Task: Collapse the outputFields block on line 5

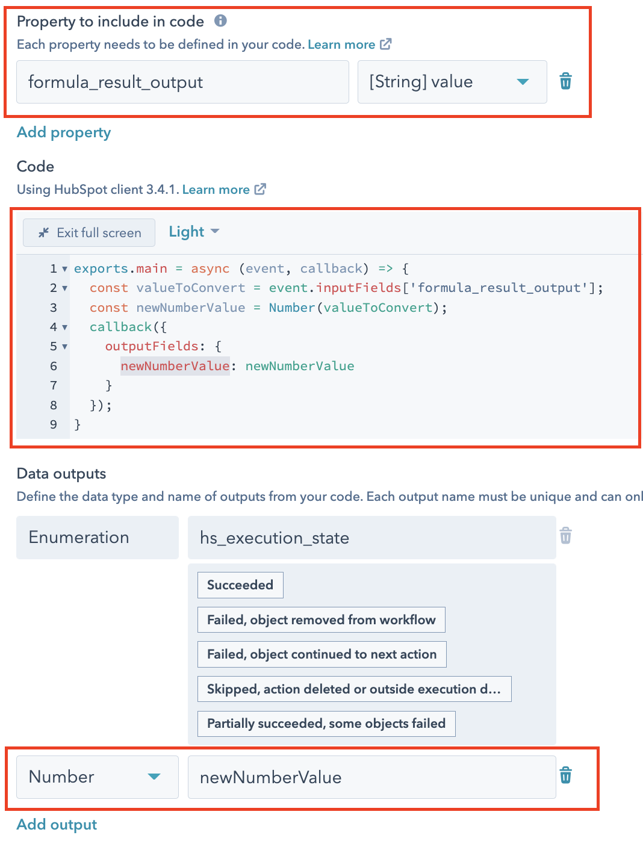Action: pyautogui.click(x=64, y=346)
